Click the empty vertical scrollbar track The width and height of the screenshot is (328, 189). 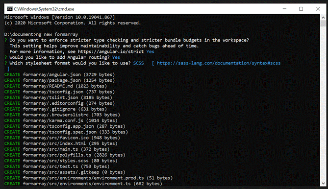point(323,103)
